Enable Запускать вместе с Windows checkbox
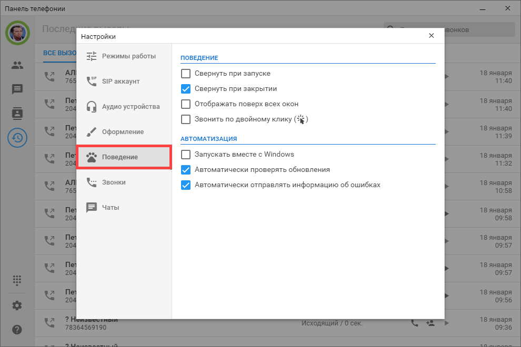The image size is (521, 347). [x=186, y=155]
